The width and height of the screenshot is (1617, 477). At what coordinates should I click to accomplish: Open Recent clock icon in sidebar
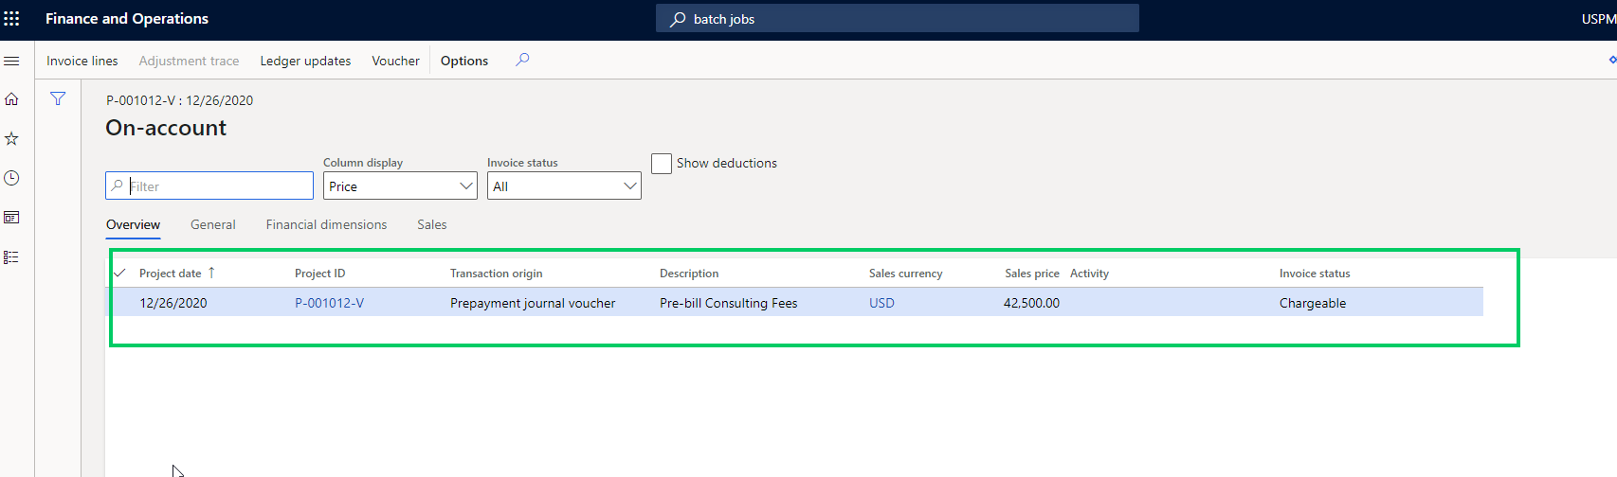[x=12, y=178]
